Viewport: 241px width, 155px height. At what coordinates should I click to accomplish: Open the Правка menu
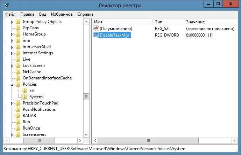pyautogui.click(x=27, y=14)
